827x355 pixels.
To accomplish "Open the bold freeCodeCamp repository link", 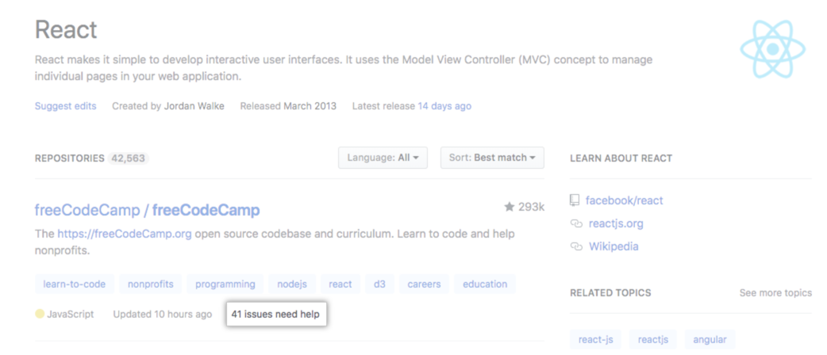I will (x=206, y=210).
